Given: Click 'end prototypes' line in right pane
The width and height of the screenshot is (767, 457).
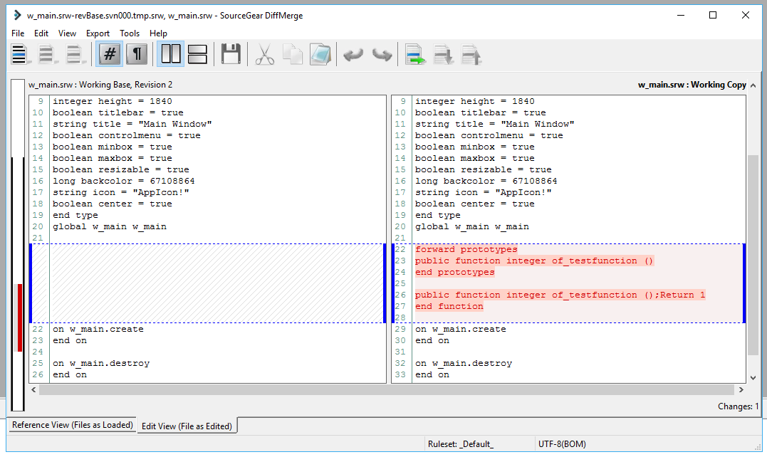Looking at the screenshot, I should coord(455,272).
